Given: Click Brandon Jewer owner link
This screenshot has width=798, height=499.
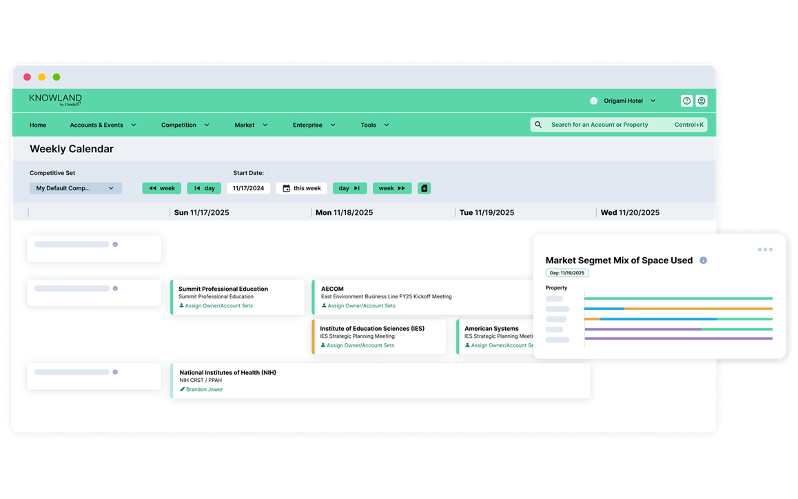Looking at the screenshot, I should click(x=204, y=389).
